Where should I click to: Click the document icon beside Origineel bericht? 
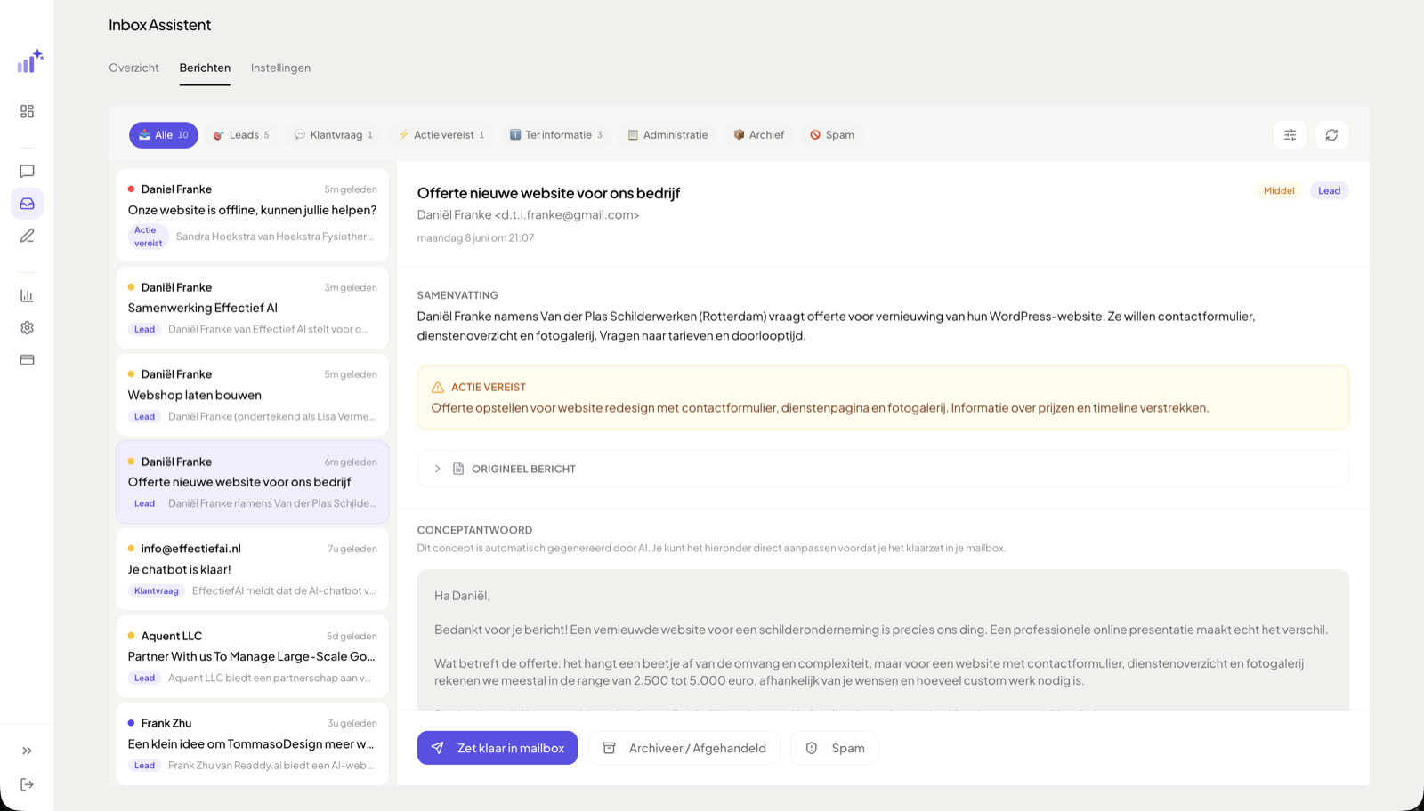point(458,469)
